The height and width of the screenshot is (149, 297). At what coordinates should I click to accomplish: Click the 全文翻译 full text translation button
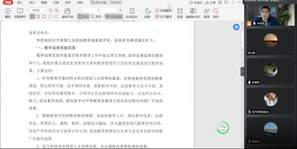pyautogui.click(x=164, y=17)
